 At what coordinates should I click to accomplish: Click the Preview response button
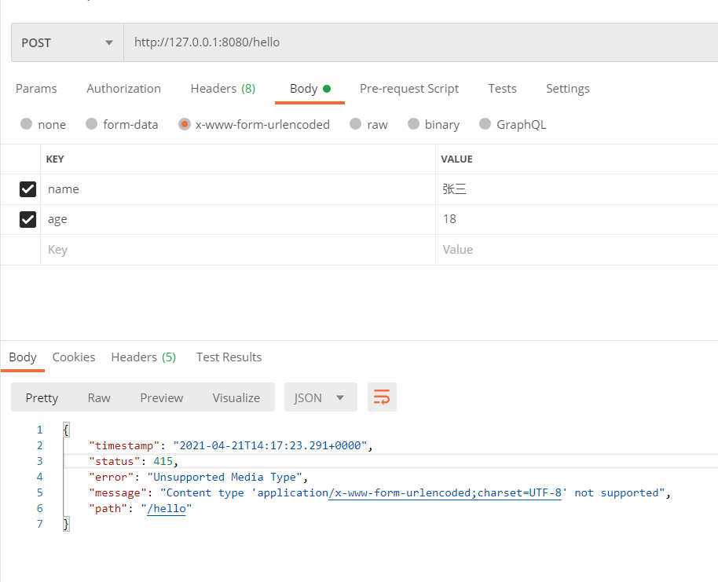pos(161,397)
